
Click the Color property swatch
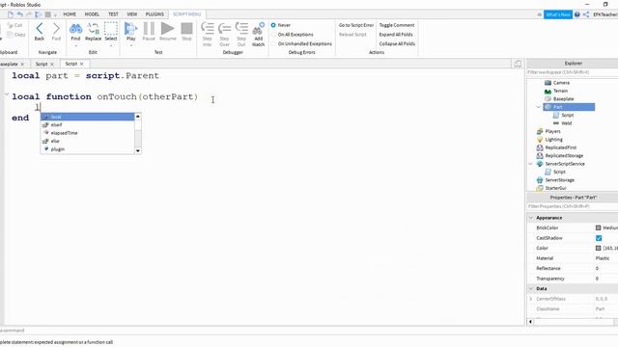(598, 249)
